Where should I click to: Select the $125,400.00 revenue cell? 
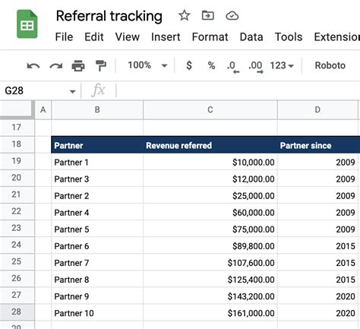click(210, 280)
